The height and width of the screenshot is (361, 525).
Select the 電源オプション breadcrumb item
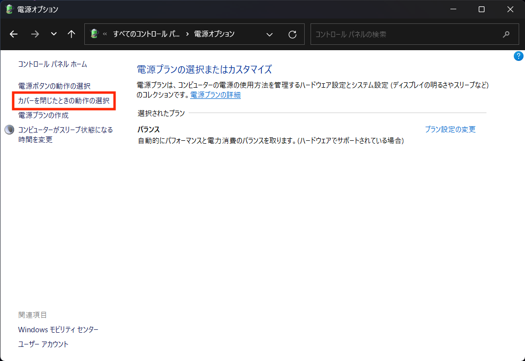click(x=214, y=34)
